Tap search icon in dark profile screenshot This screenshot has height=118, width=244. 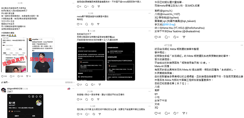[x=29, y=97]
